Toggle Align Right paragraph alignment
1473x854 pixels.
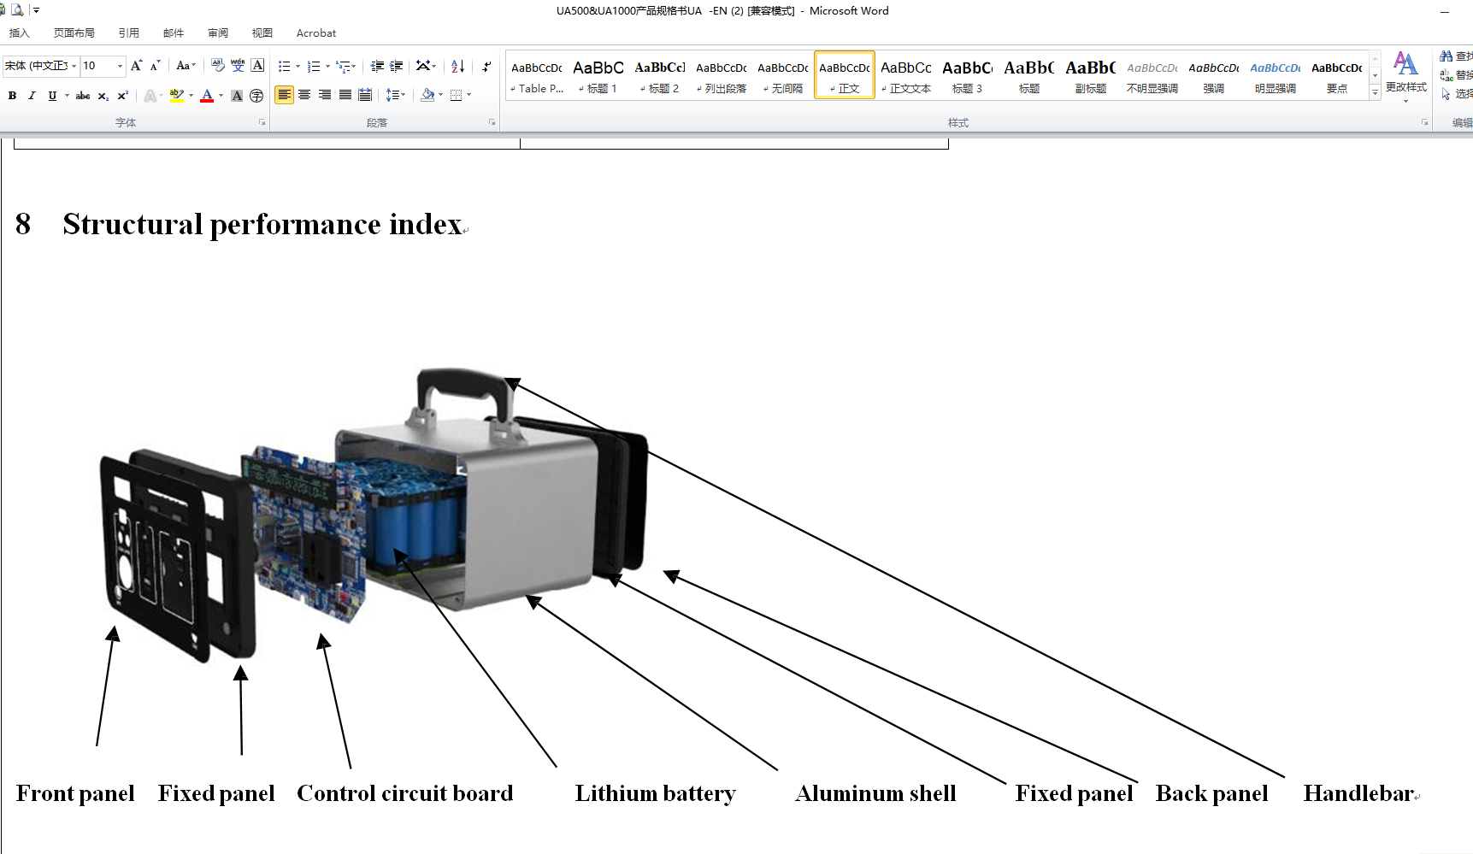coord(325,95)
